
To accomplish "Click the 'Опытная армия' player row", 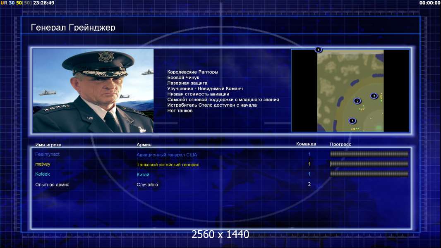I will (x=221, y=184).
